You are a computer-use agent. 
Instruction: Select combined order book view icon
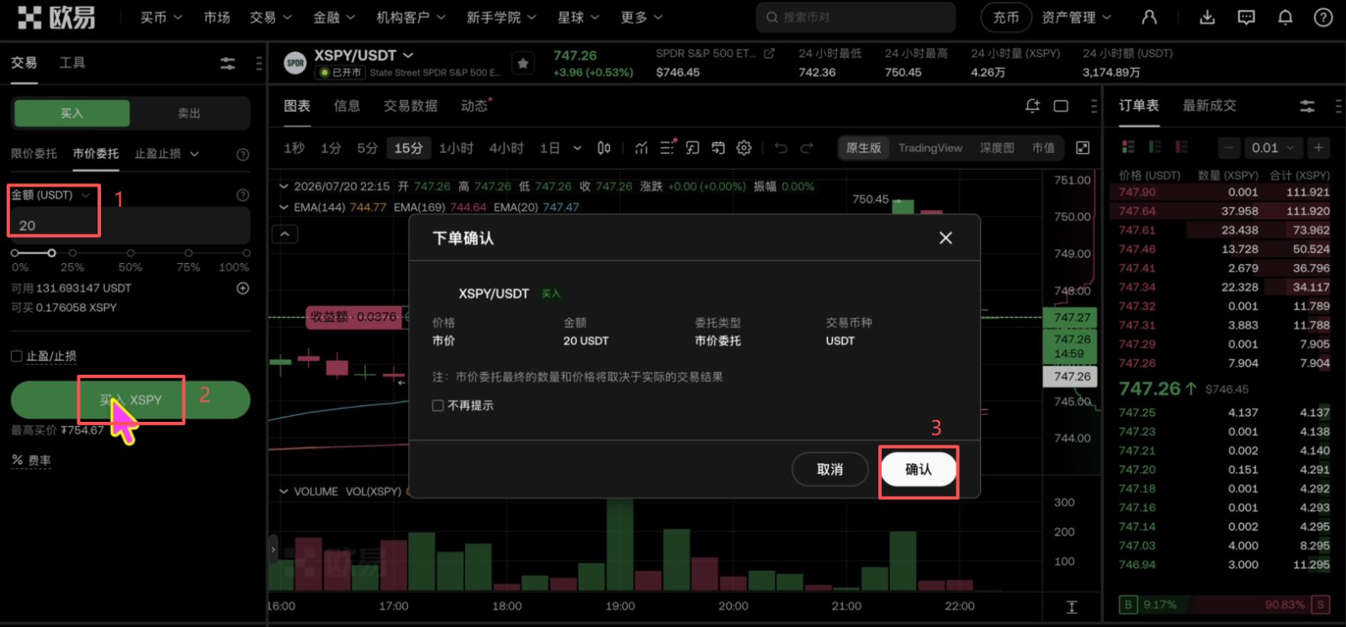1128,147
